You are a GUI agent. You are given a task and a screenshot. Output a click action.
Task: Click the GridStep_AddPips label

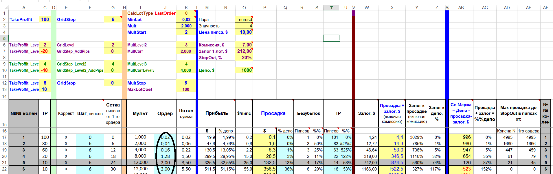click(73, 51)
